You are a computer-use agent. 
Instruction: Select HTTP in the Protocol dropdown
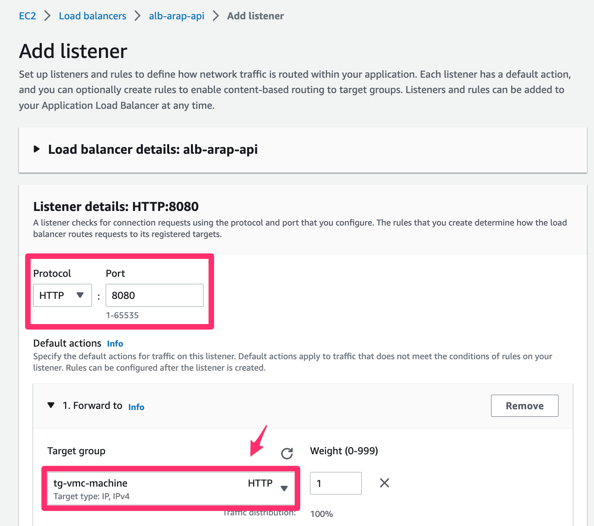point(62,295)
